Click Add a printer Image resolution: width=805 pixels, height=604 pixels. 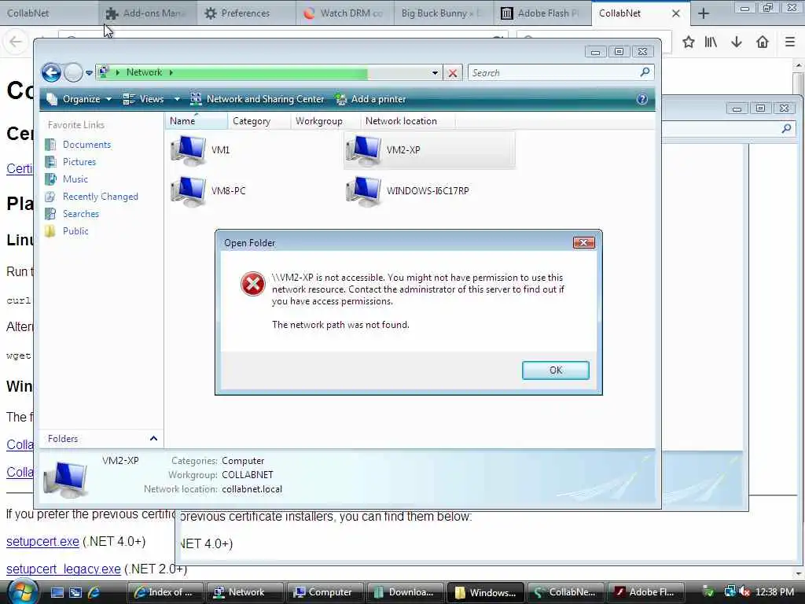370,99
